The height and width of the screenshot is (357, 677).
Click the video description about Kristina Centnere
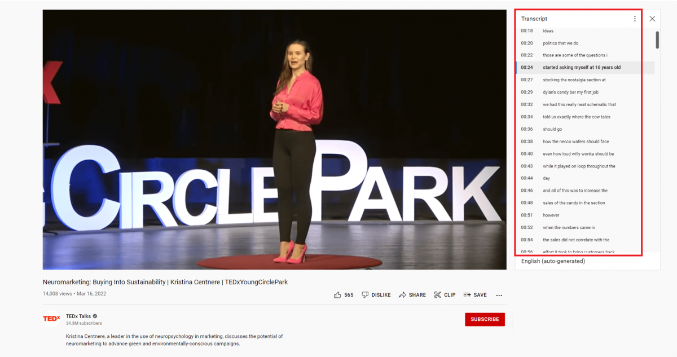174,340
